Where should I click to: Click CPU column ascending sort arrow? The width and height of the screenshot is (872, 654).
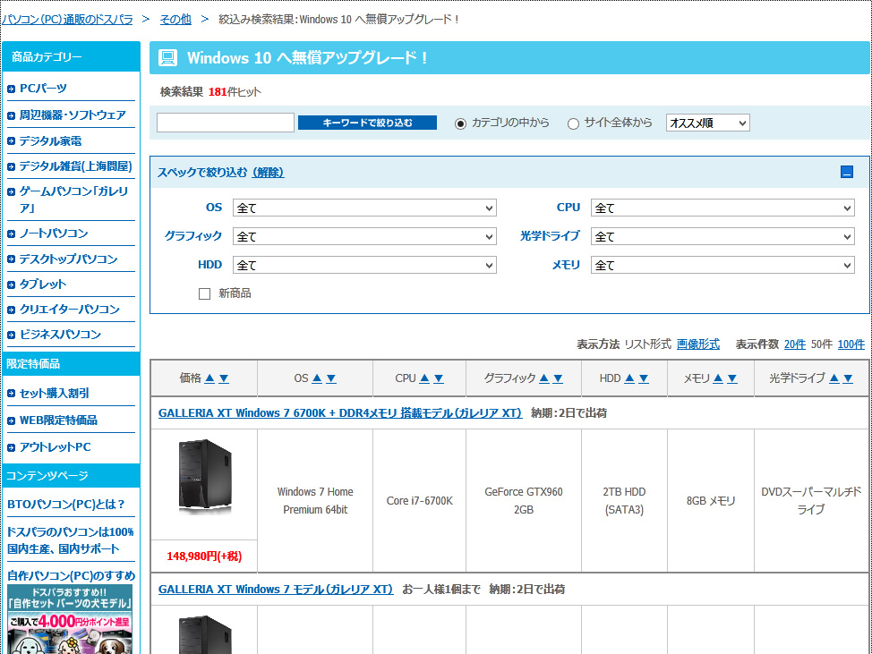pos(424,378)
